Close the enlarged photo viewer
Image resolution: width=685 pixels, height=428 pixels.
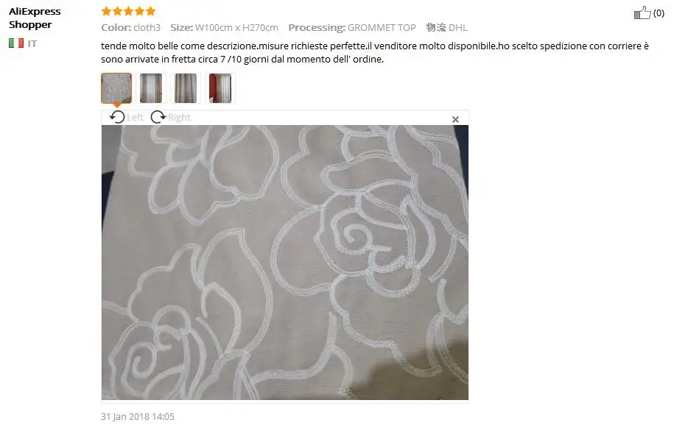[x=455, y=119]
